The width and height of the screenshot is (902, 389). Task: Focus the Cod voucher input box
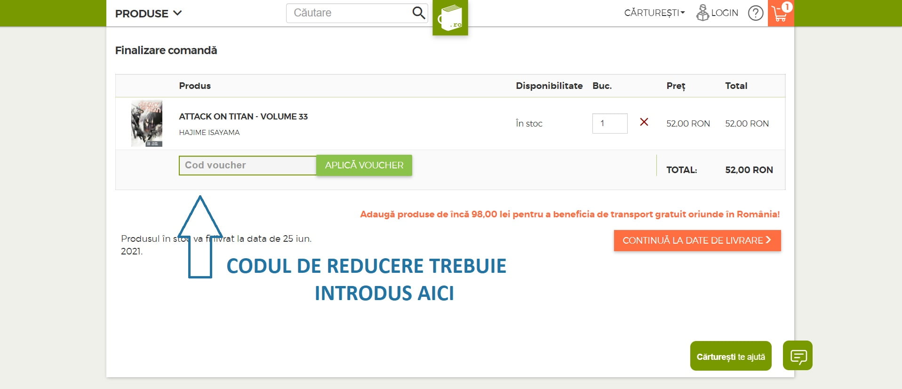click(x=247, y=166)
